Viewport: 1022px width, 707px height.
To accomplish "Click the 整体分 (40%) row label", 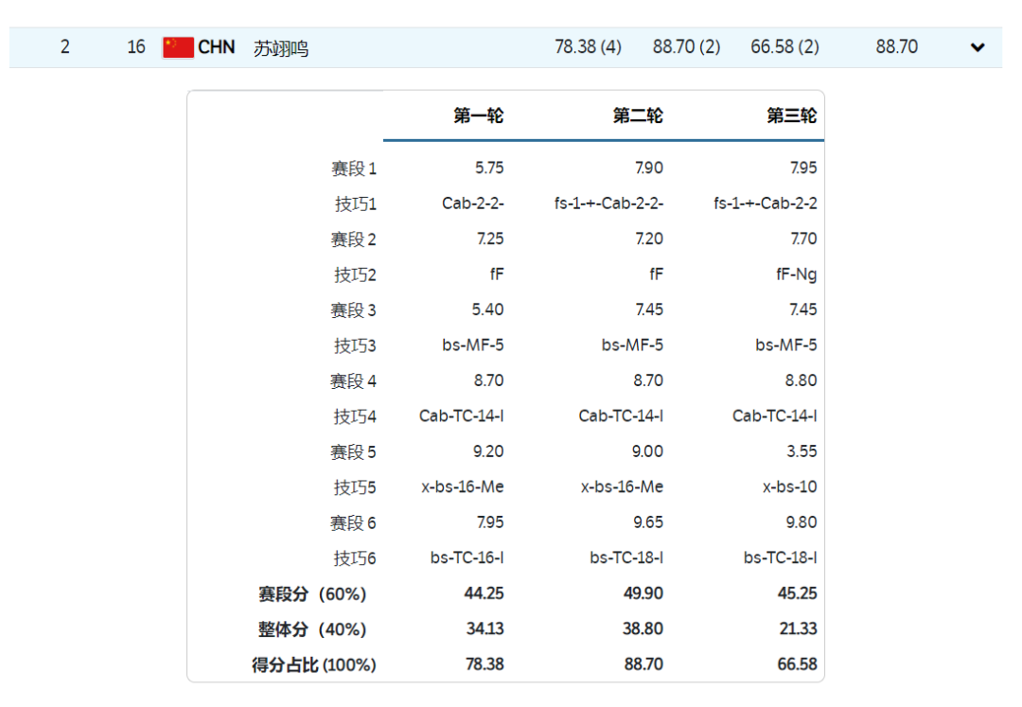I will point(312,629).
